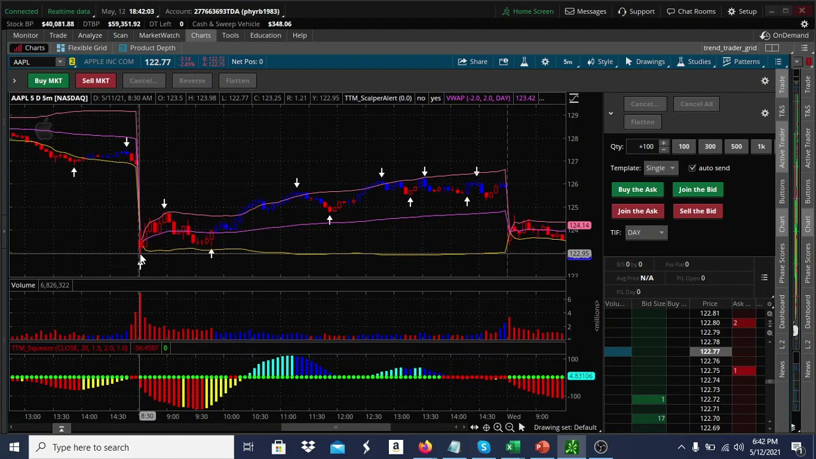The image size is (816, 459).
Task: Open Active Trader settings gear beside Cancel All
Action: (765, 113)
